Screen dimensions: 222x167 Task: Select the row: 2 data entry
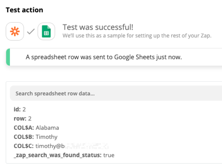23,118
